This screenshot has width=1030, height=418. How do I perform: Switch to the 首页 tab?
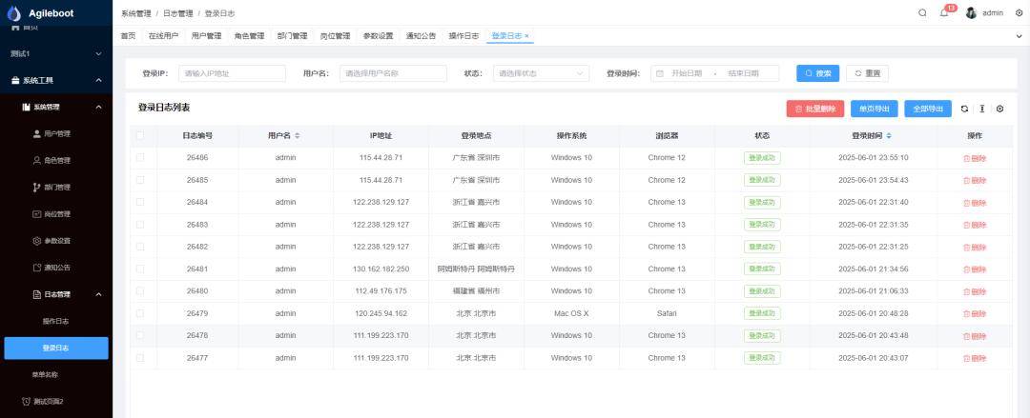click(128, 36)
